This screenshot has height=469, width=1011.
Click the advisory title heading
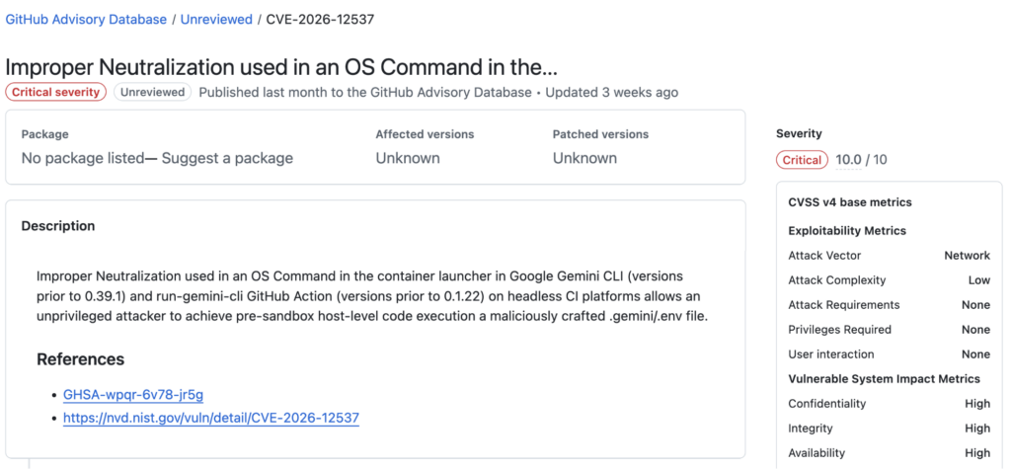coord(281,68)
